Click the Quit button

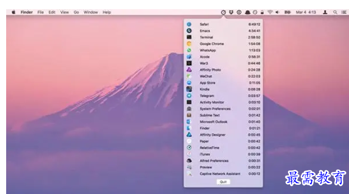tap(223, 182)
